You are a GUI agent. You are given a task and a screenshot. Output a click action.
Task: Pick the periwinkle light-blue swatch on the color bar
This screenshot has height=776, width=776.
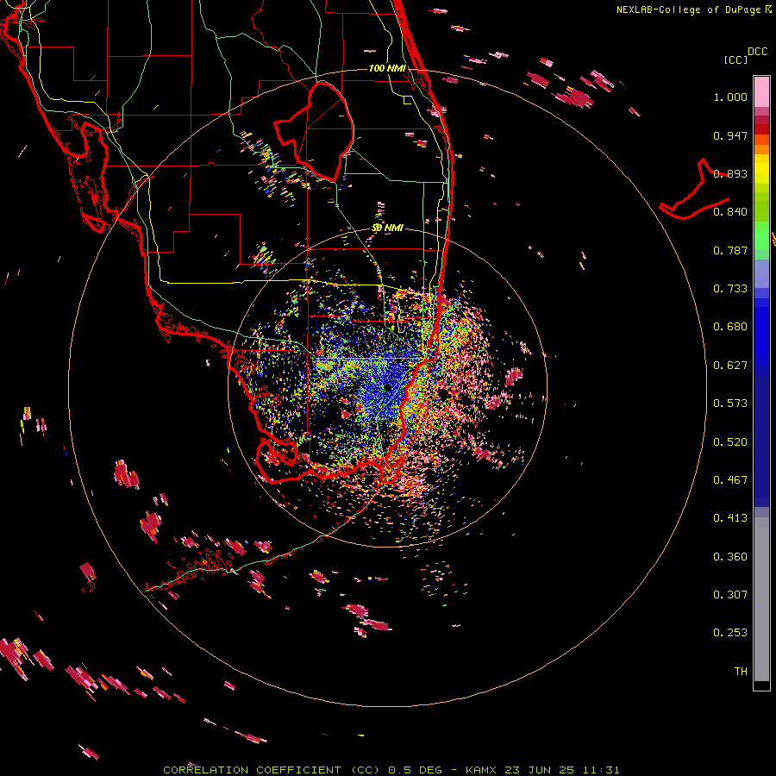pos(761,273)
